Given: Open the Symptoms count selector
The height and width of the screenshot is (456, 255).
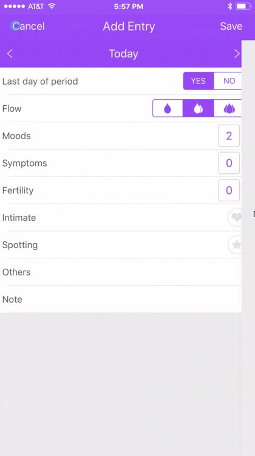Looking at the screenshot, I should point(229,163).
